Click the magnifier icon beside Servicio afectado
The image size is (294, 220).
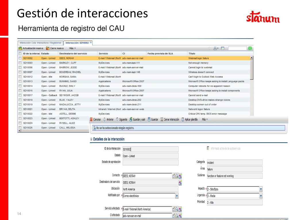coord(177,209)
